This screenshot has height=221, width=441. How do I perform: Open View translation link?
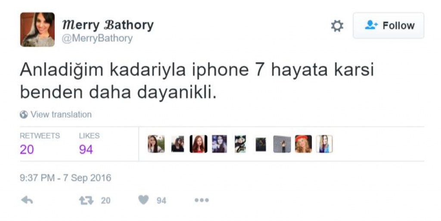pyautogui.click(x=61, y=115)
